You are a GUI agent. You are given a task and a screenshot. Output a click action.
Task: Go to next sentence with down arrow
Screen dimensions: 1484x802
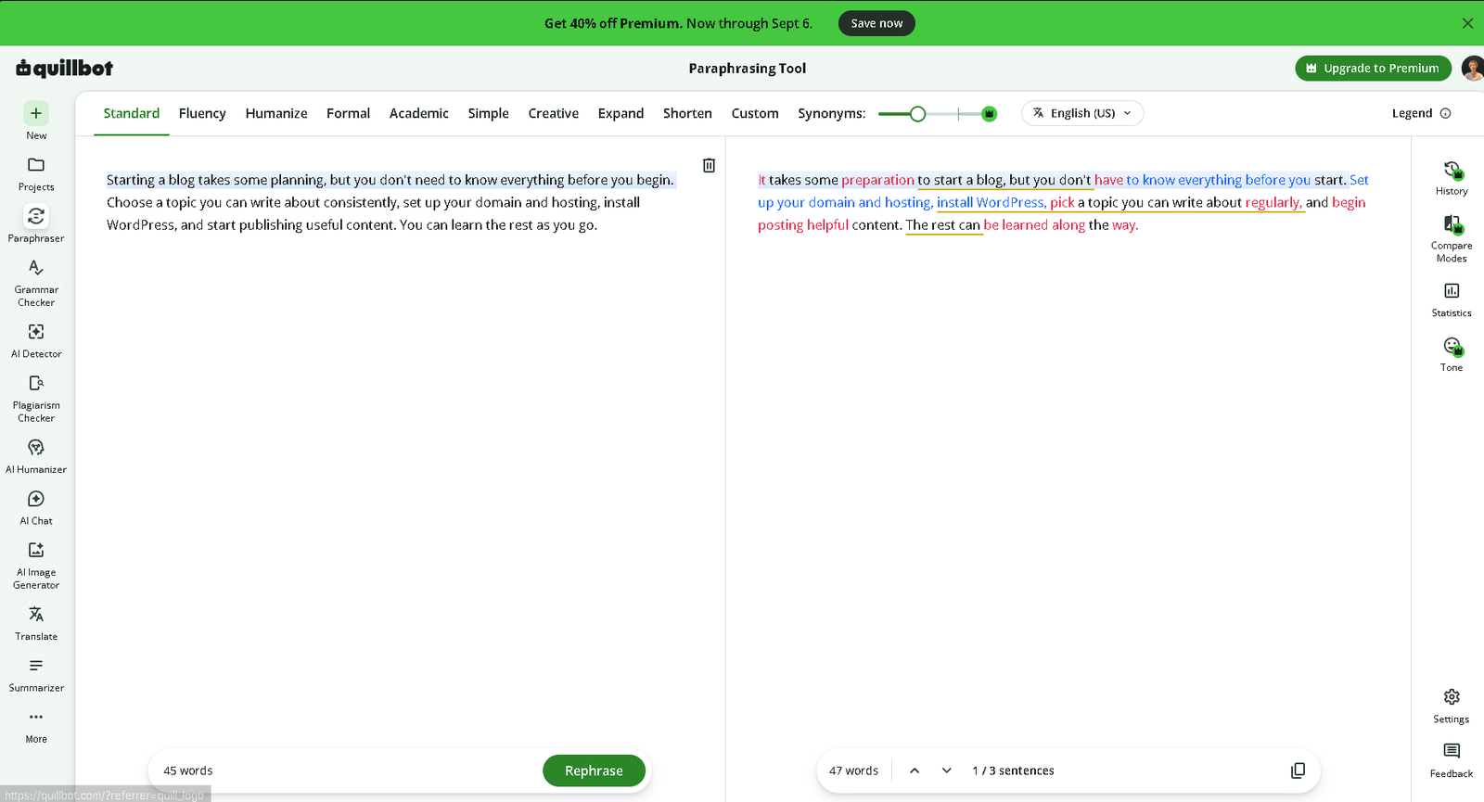(x=947, y=770)
